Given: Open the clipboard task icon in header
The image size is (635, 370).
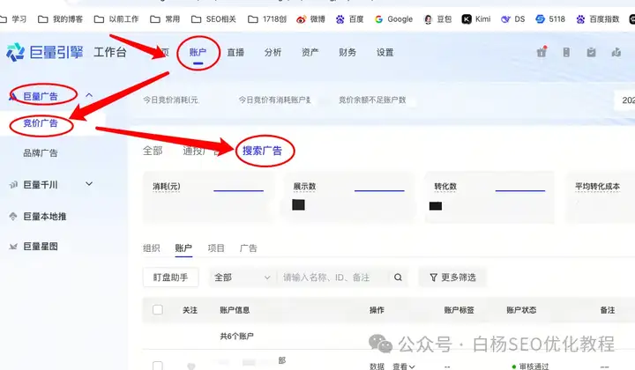Looking at the screenshot, I should [591, 52].
